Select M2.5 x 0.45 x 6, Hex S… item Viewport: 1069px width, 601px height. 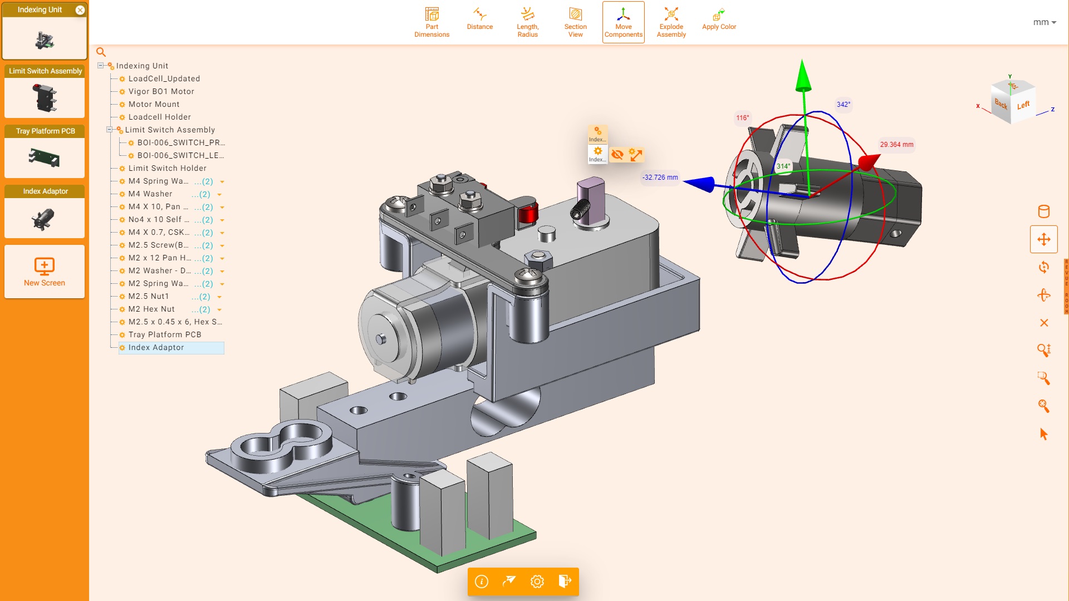click(175, 322)
